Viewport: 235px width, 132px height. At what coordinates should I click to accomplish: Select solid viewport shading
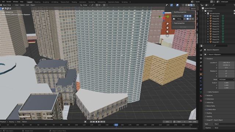[x=189, y=5]
